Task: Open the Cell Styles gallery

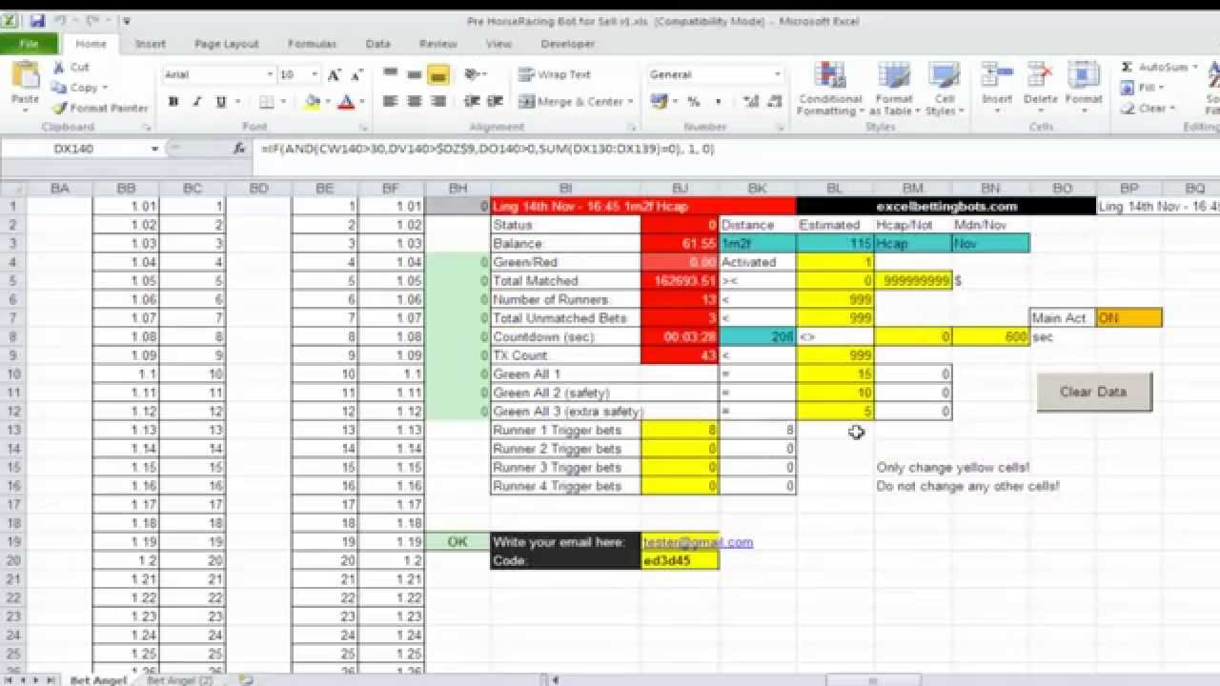Action: point(945,90)
